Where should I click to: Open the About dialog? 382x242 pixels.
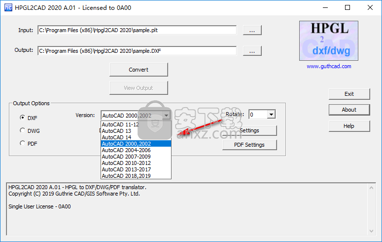[349, 110]
